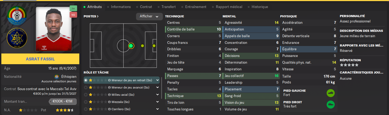
Task: Select the Milieu axial role radio button
Action: pos(86,95)
